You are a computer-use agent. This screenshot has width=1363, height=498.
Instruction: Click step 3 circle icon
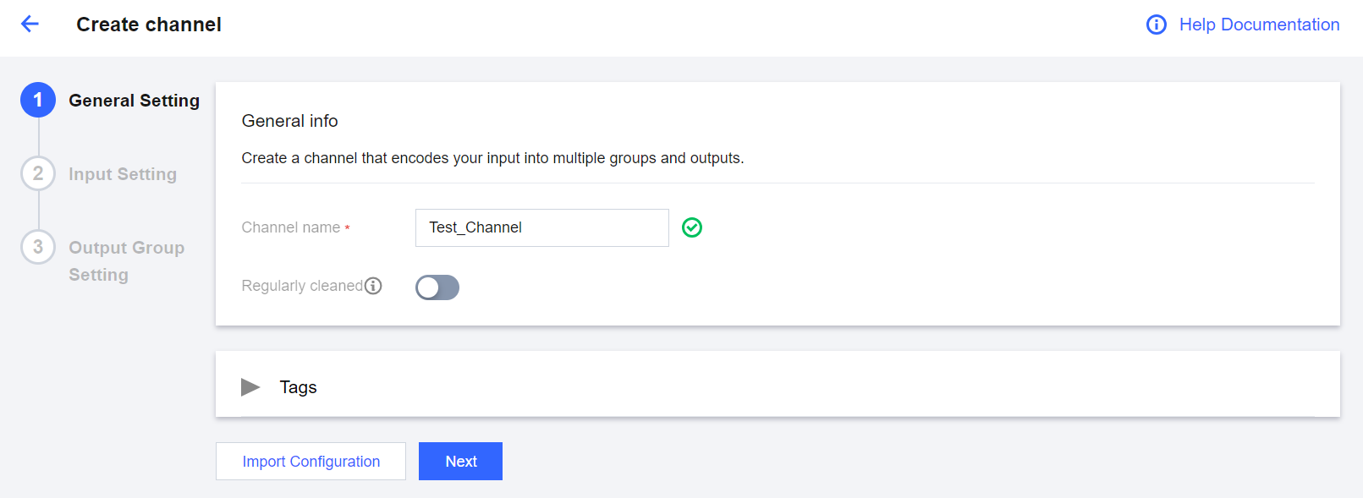(38, 247)
